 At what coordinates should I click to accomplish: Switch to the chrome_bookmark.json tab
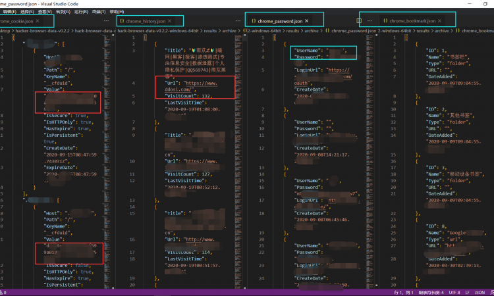coord(412,21)
